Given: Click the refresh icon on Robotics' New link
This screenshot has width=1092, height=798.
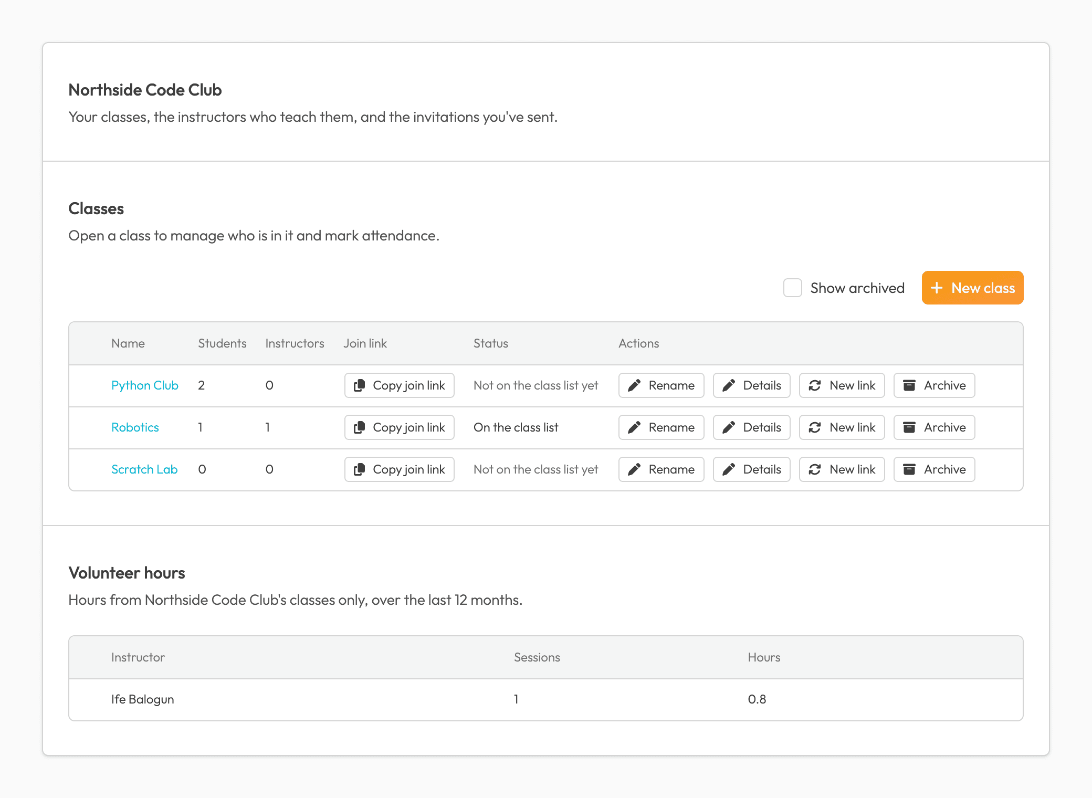Looking at the screenshot, I should click(x=815, y=427).
